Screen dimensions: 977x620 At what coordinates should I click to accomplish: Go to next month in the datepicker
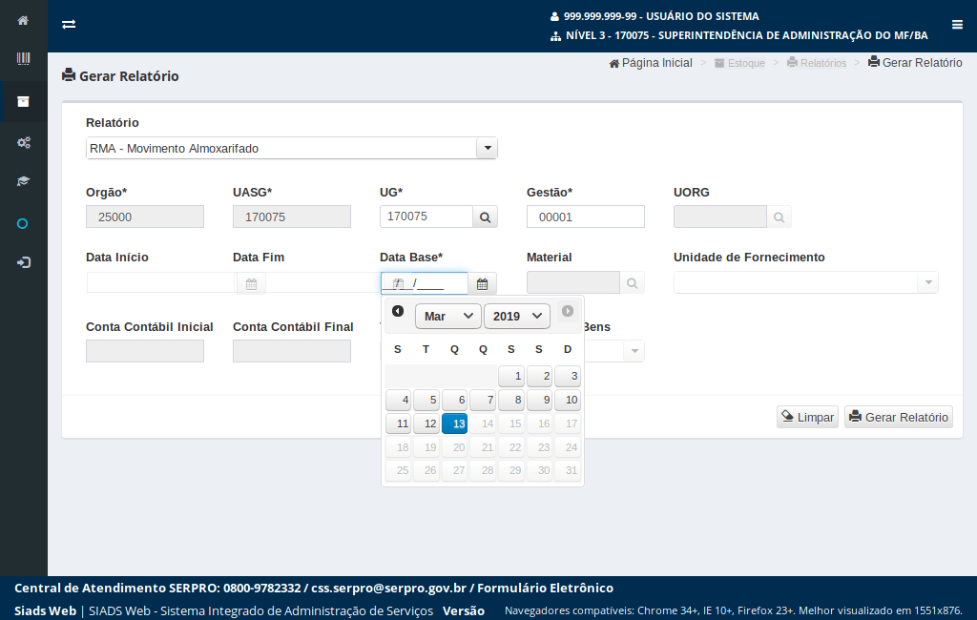pyautogui.click(x=567, y=311)
